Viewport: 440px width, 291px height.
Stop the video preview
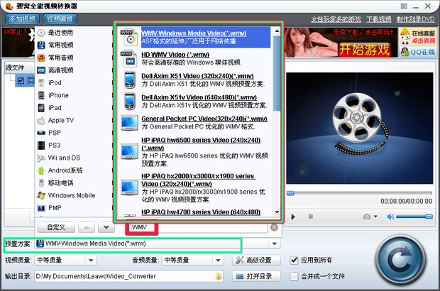click(x=311, y=216)
